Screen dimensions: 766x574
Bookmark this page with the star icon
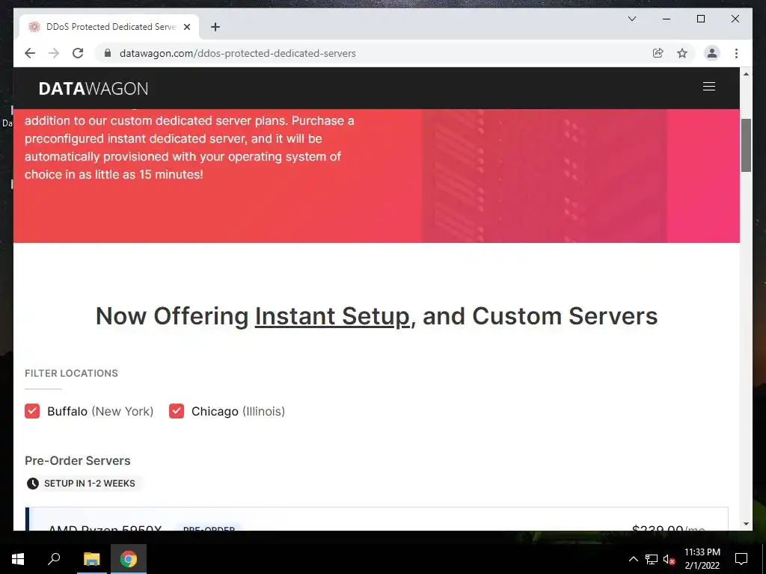pos(682,53)
